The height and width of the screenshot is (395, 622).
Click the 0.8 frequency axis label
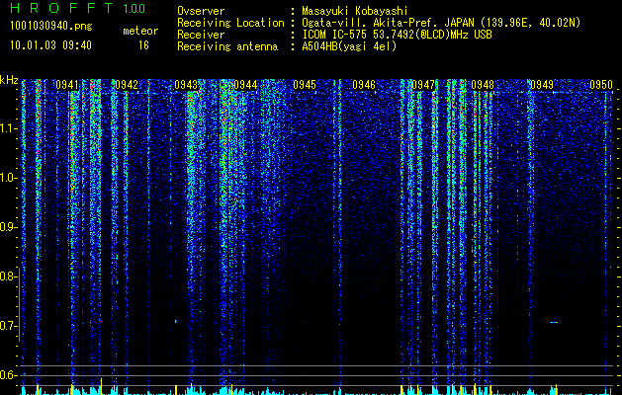click(x=8, y=276)
